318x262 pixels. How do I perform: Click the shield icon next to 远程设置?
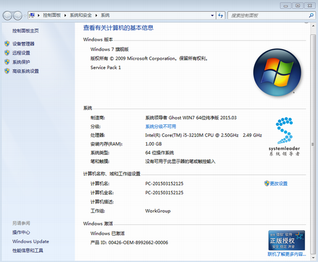(x=6, y=53)
